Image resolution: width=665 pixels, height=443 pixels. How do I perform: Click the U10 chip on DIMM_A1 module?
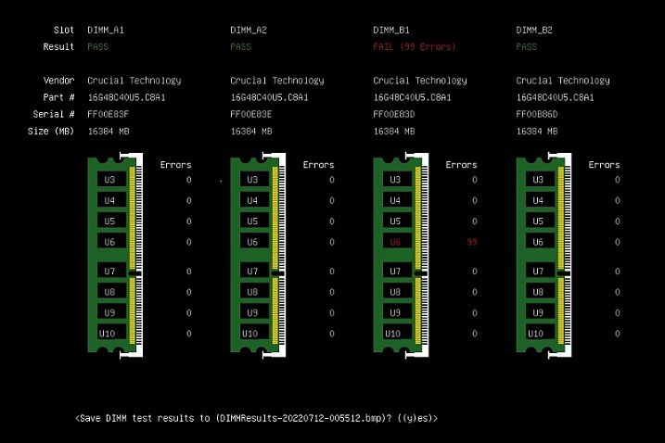[111, 333]
